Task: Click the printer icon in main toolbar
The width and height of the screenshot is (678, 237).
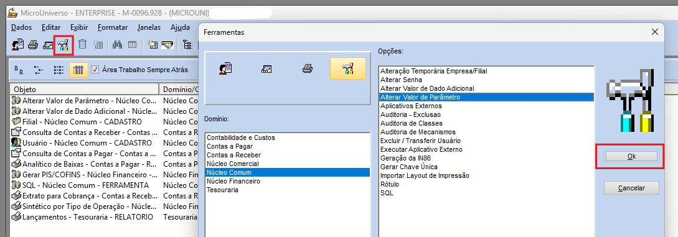Action: (33, 44)
